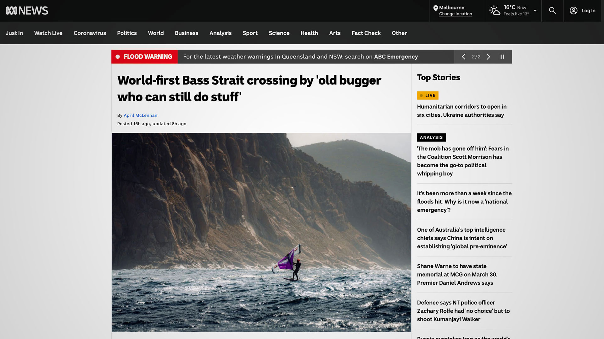Viewport: 604px width, 339px height.
Task: Click the partly cloudy weather icon
Action: click(495, 10)
